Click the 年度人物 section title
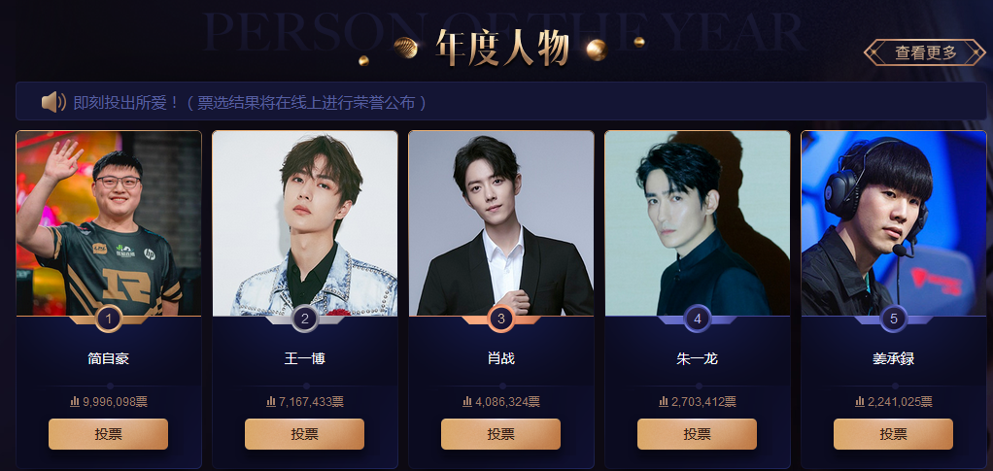 pyautogui.click(x=501, y=49)
